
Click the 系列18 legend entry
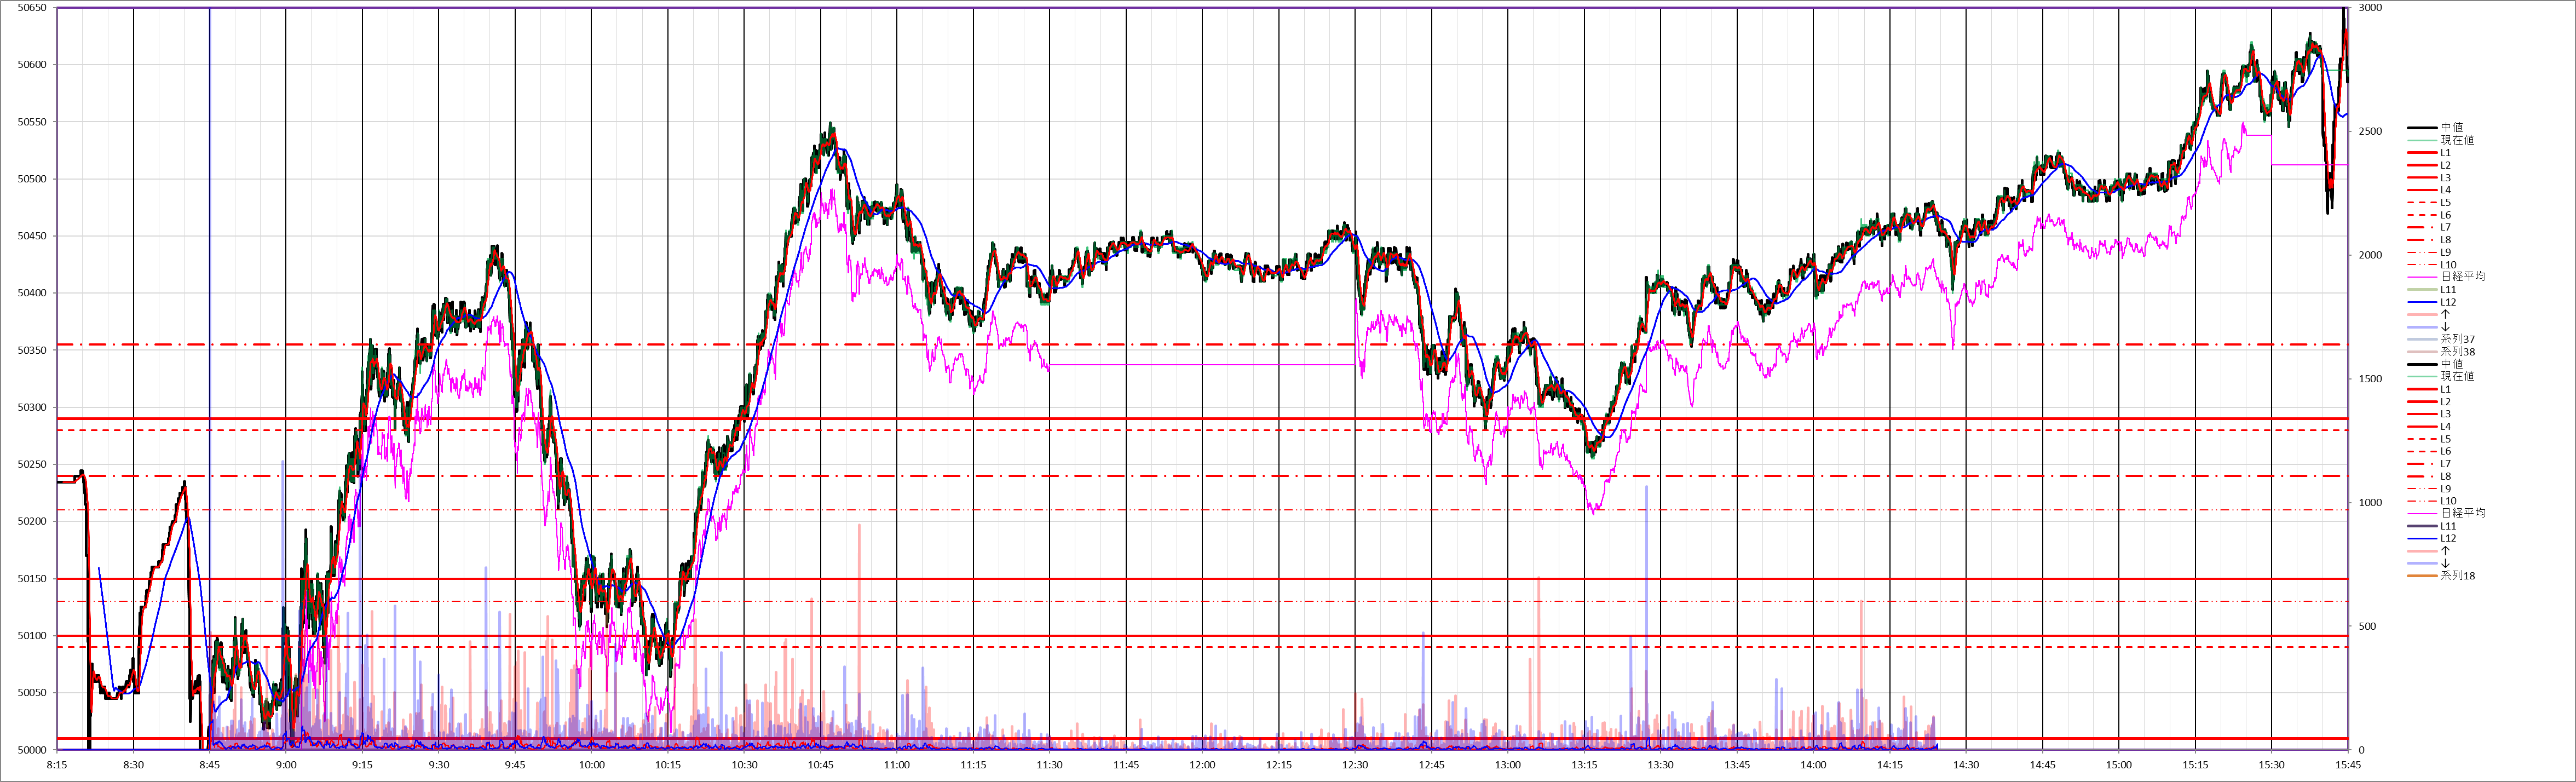2457,576
